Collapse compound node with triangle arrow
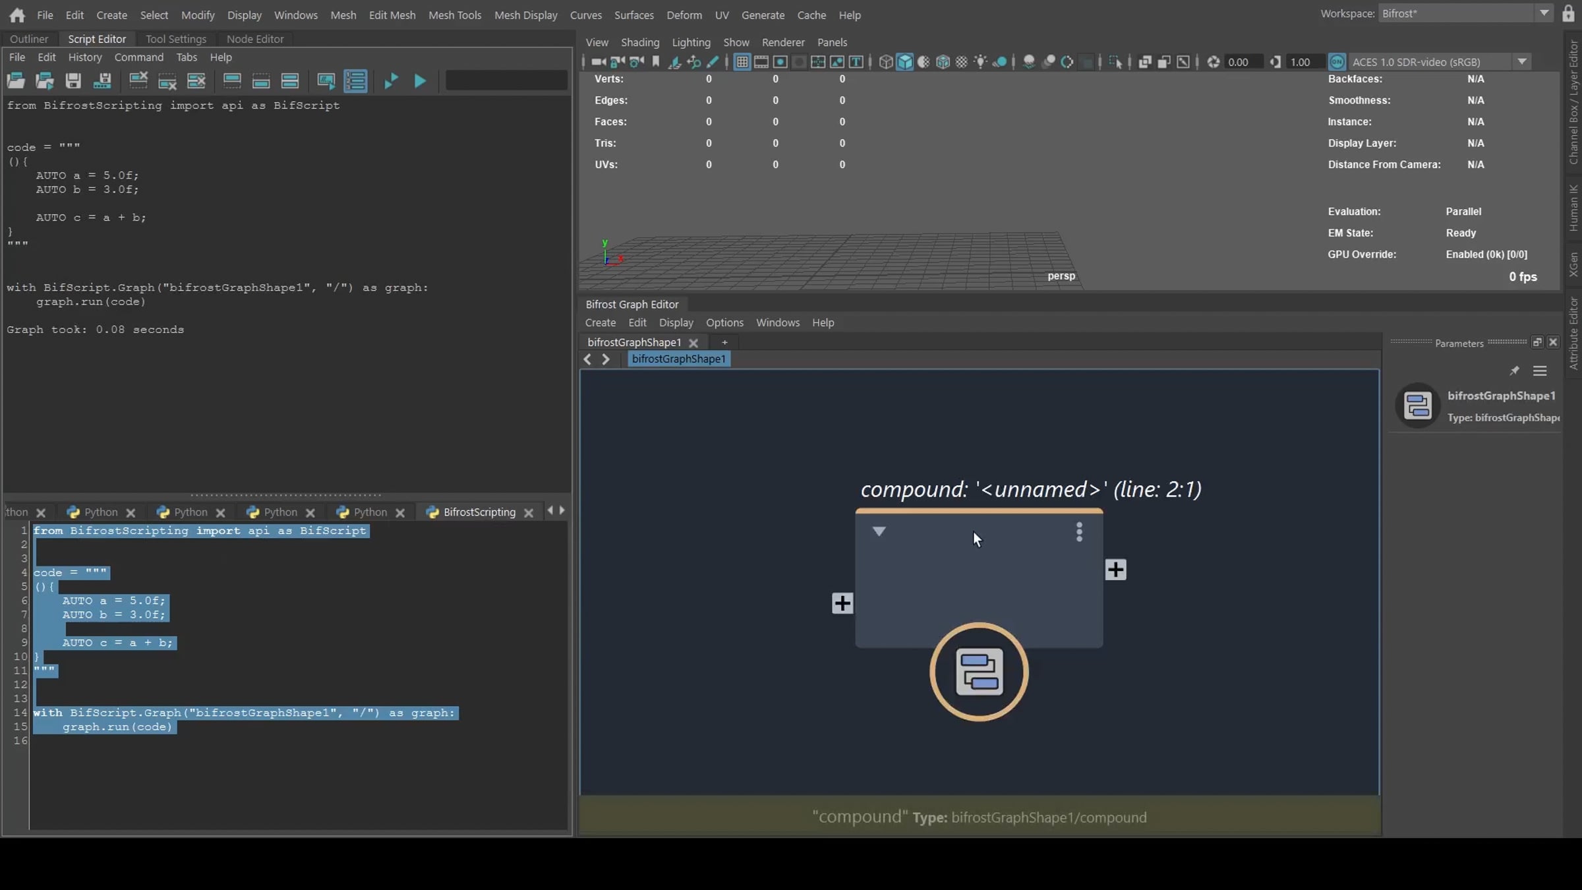Image resolution: width=1582 pixels, height=890 pixels. click(879, 531)
